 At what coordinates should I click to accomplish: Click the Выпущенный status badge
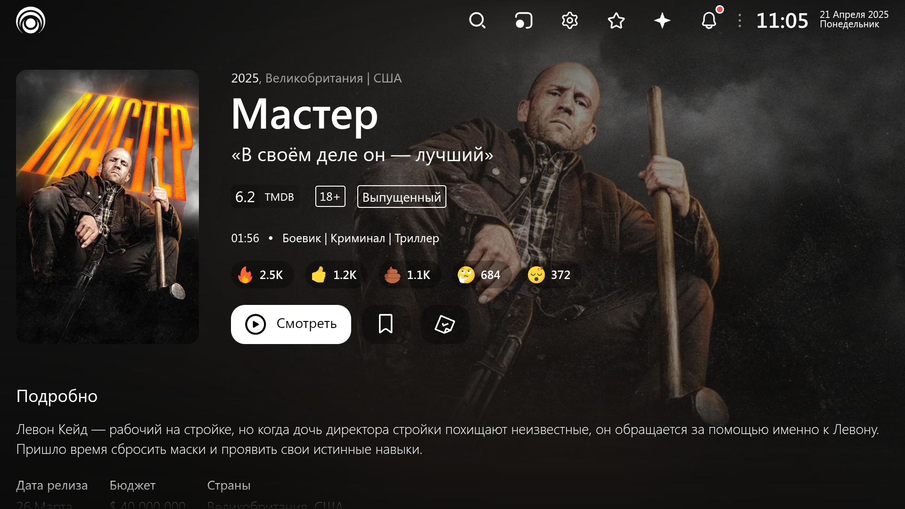coord(402,197)
